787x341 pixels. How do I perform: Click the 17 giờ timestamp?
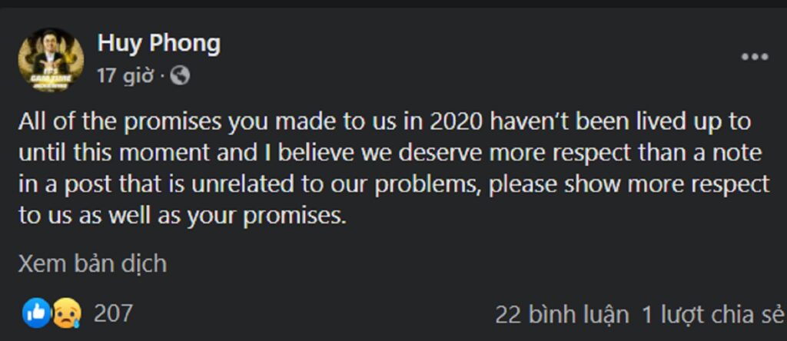(125, 76)
